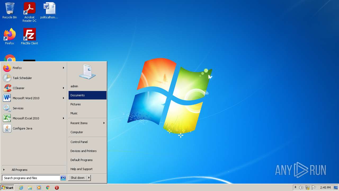This screenshot has width=339, height=191.
Task: Open Help and Support
Action: point(87,169)
